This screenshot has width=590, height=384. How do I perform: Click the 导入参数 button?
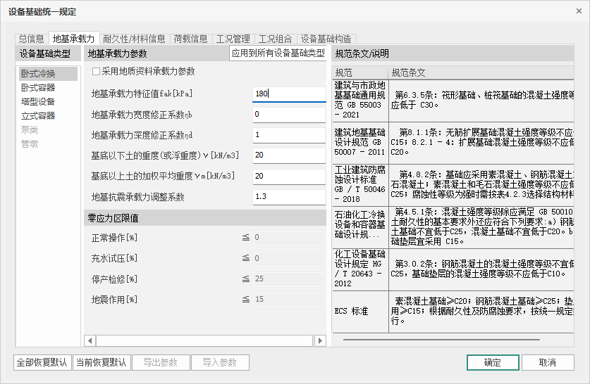pyautogui.click(x=220, y=363)
